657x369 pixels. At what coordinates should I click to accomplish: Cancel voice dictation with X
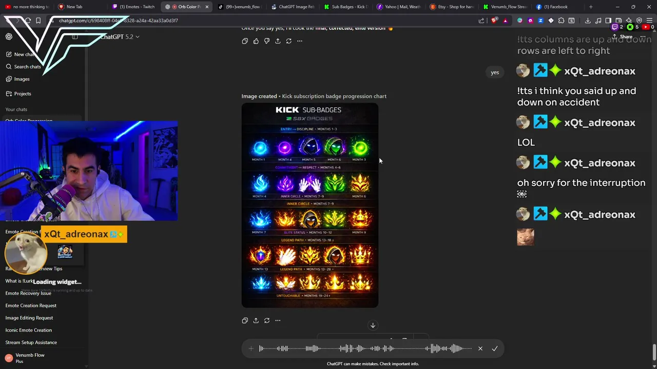coord(480,348)
